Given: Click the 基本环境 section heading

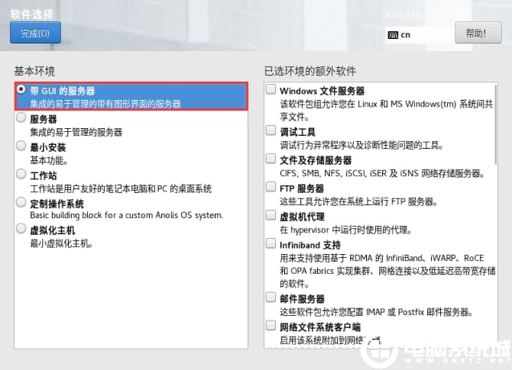Looking at the screenshot, I should [x=34, y=71].
